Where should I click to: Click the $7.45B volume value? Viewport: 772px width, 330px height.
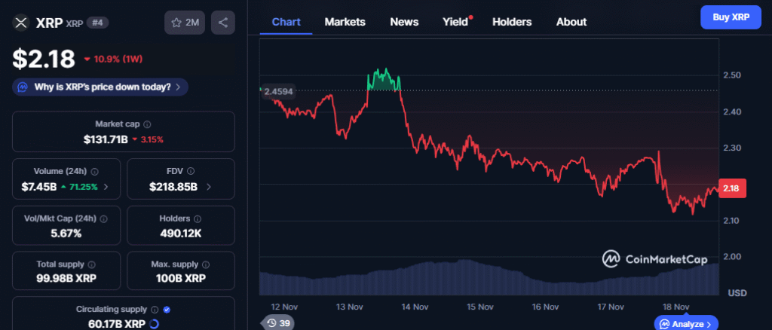pyautogui.click(x=39, y=187)
